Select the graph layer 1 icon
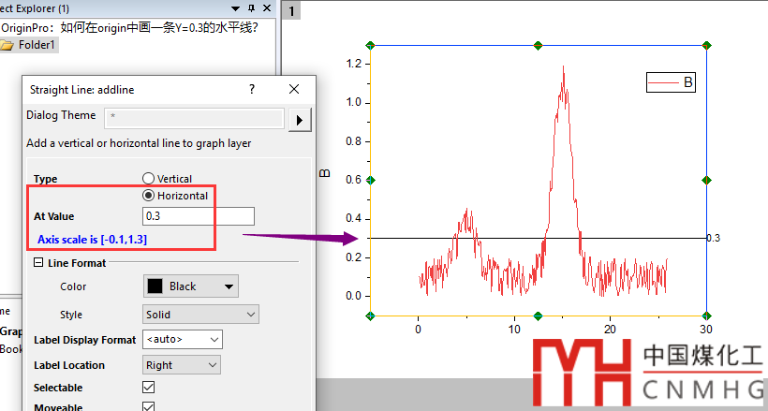Screen dimensions: 768x411 291,11
